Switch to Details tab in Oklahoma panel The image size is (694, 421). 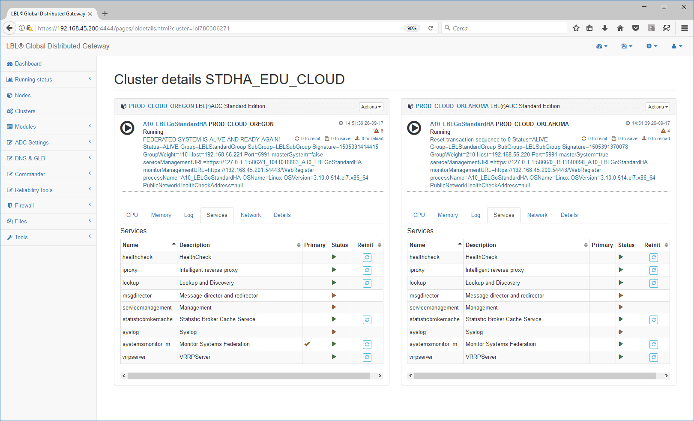(569, 215)
